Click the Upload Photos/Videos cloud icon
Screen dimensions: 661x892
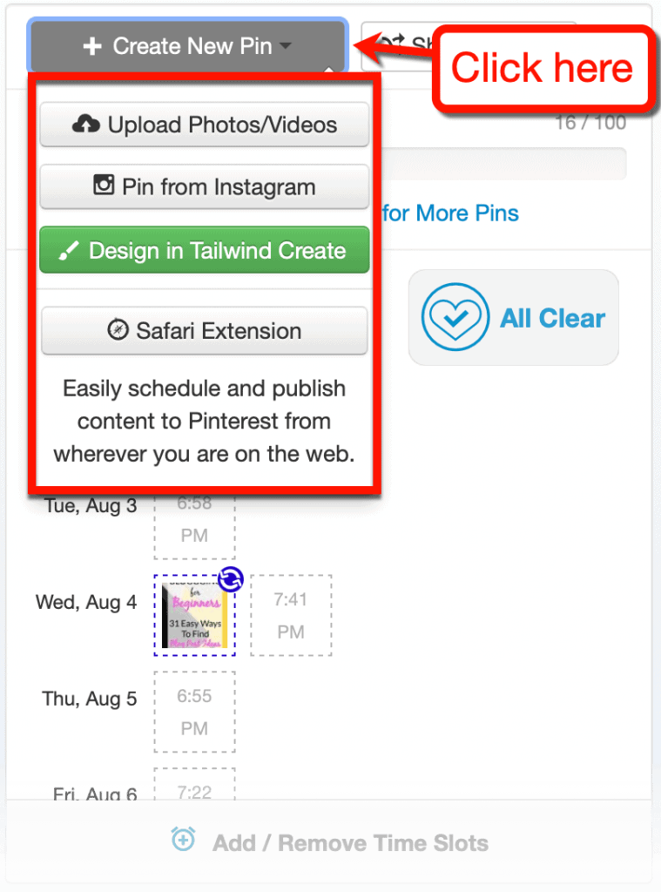(x=88, y=125)
